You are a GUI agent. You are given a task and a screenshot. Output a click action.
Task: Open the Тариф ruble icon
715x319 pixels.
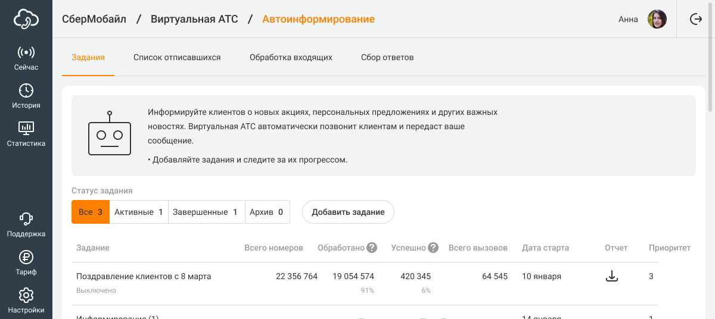pos(26,257)
